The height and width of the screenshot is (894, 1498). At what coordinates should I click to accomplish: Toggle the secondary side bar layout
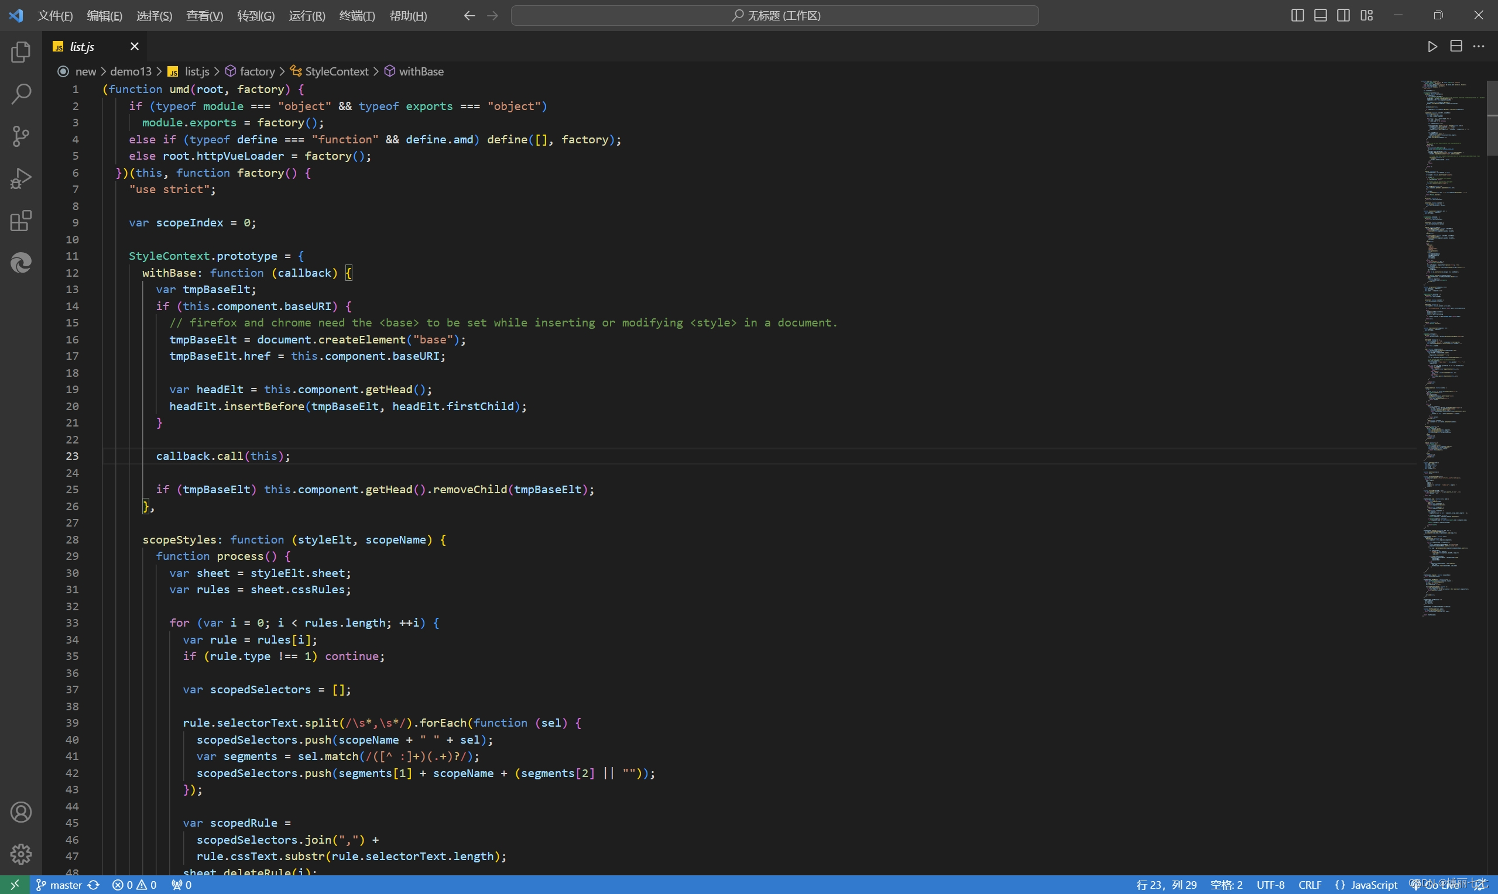1343,16
